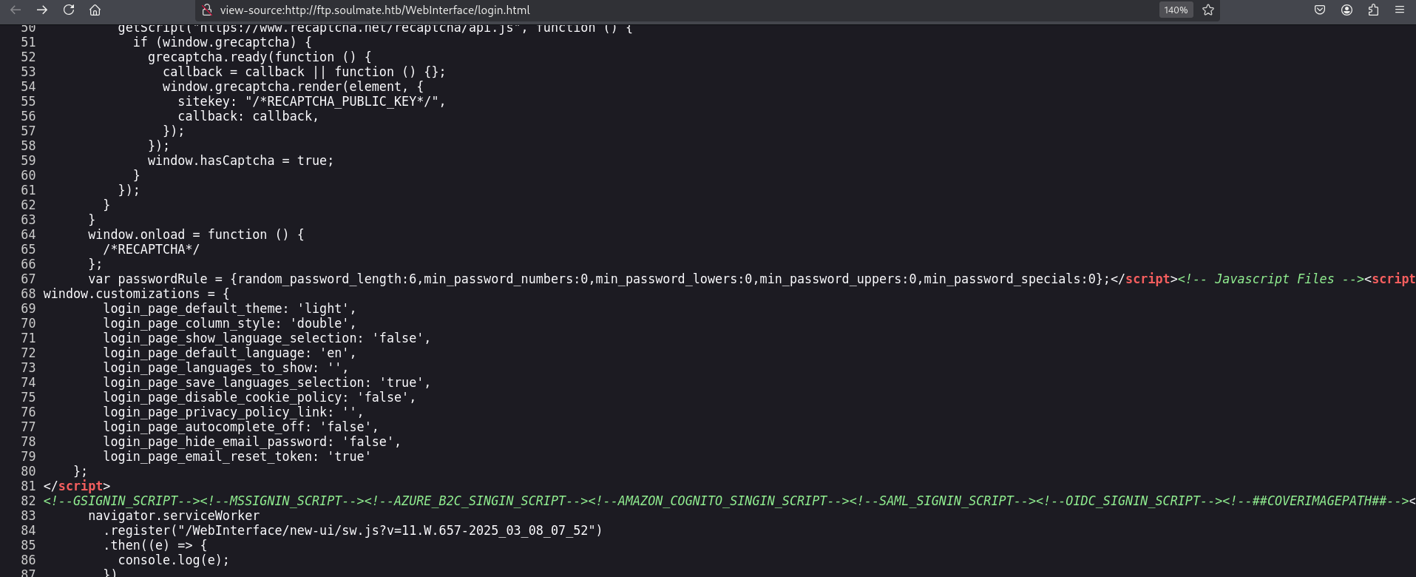This screenshot has height=577, width=1416.
Task: Select 'grecaptcha.ready(function () {' line
Action: click(x=260, y=57)
